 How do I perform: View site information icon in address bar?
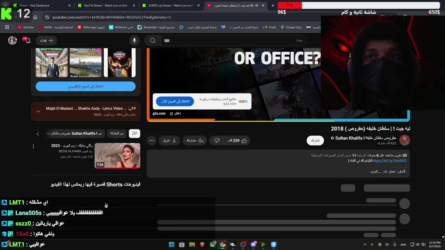47,17
